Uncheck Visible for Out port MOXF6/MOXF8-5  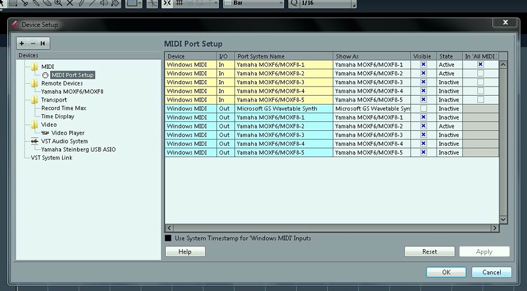pos(424,152)
